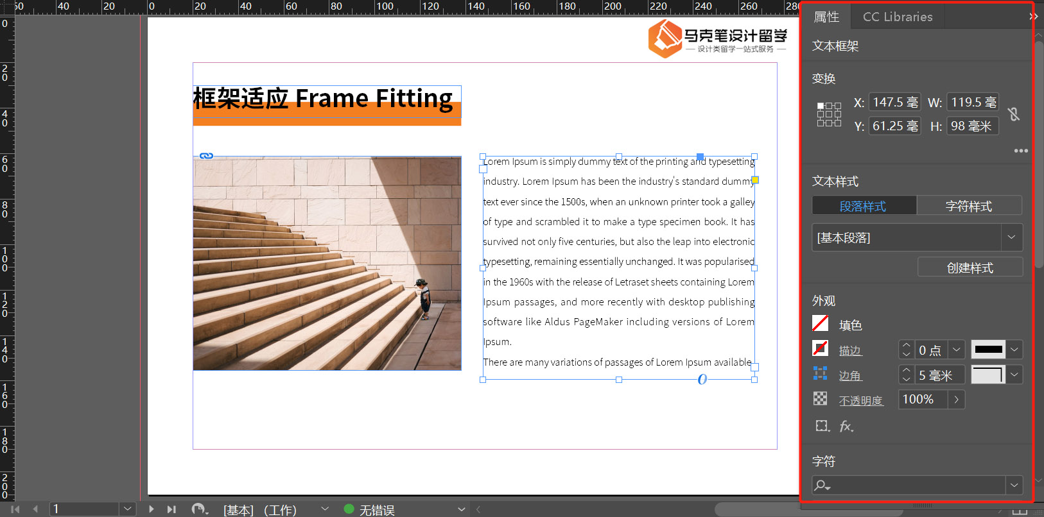This screenshot has width=1044, height=517.
Task: Open the 无错误 preflight dropdown arrow
Action: (x=462, y=509)
